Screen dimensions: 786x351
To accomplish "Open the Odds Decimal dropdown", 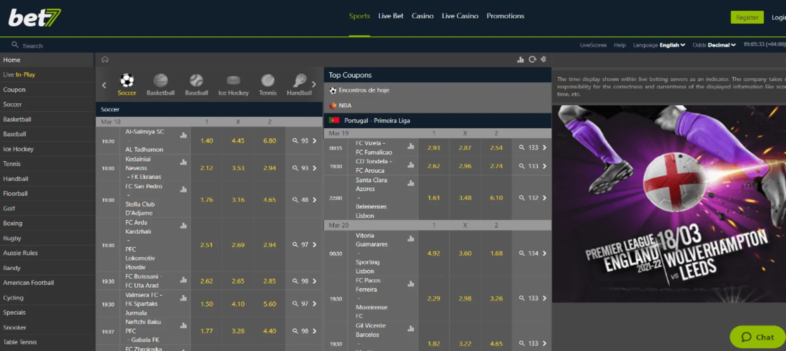I will [x=714, y=45].
